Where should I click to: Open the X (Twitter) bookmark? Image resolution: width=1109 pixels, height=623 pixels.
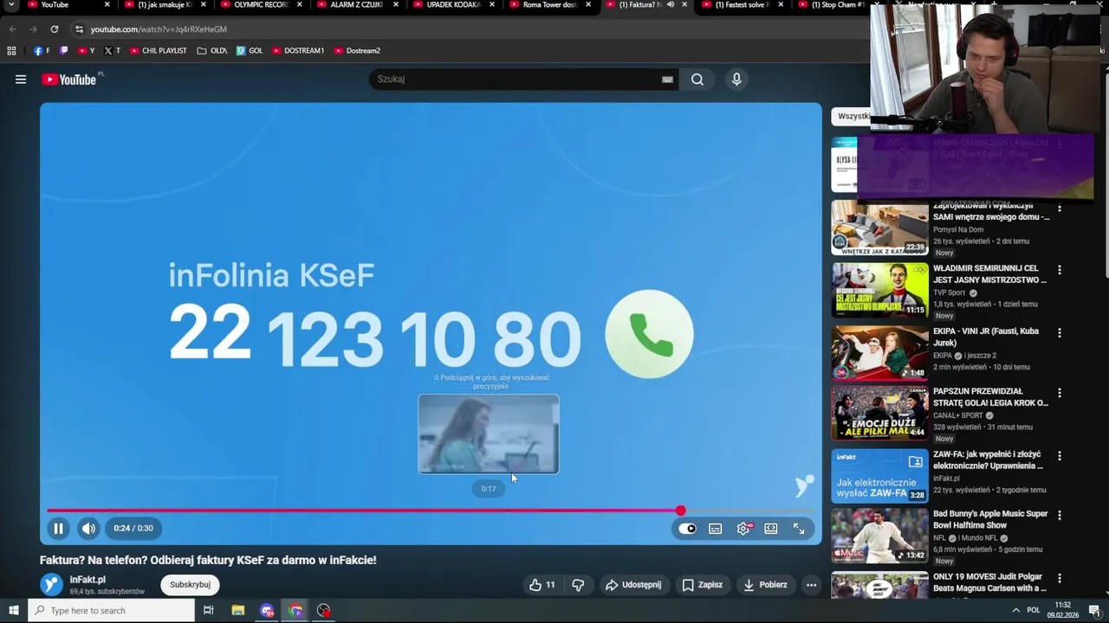(x=112, y=51)
